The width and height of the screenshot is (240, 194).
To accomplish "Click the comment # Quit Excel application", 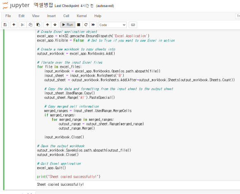I will coord(59,163).
